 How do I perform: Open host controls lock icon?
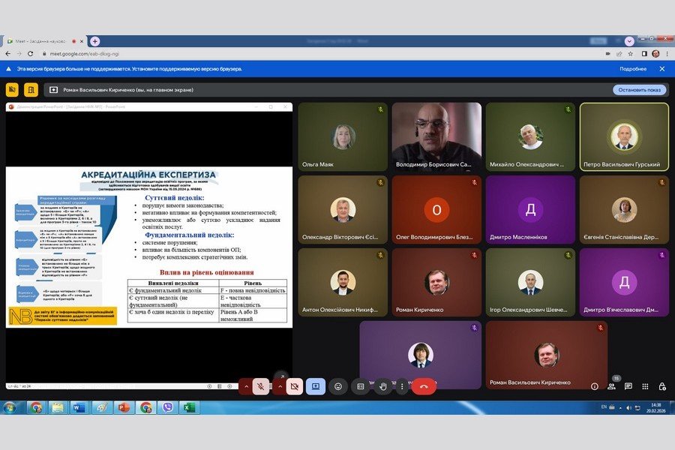[662, 386]
